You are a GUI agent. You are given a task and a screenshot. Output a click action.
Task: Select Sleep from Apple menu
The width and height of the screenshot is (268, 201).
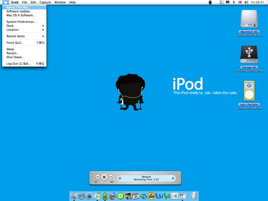coord(24,49)
